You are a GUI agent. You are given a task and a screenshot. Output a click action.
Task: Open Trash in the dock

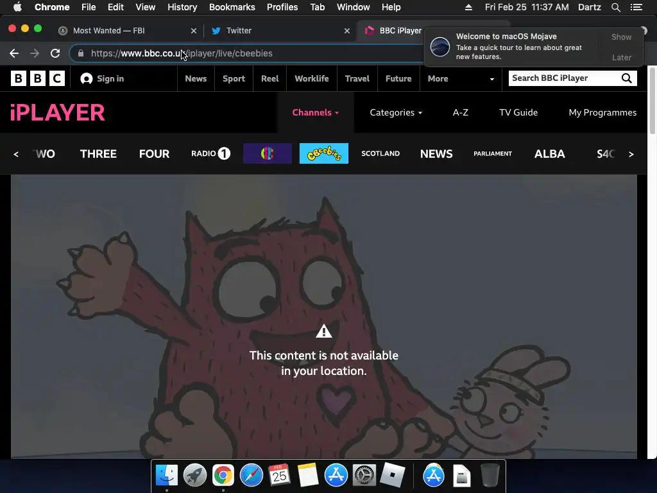tap(490, 476)
